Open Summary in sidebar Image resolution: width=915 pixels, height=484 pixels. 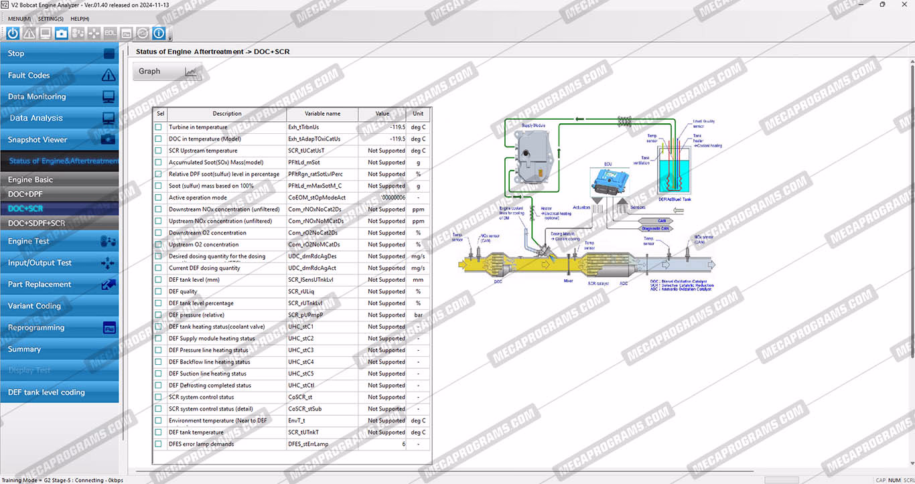[x=59, y=349]
